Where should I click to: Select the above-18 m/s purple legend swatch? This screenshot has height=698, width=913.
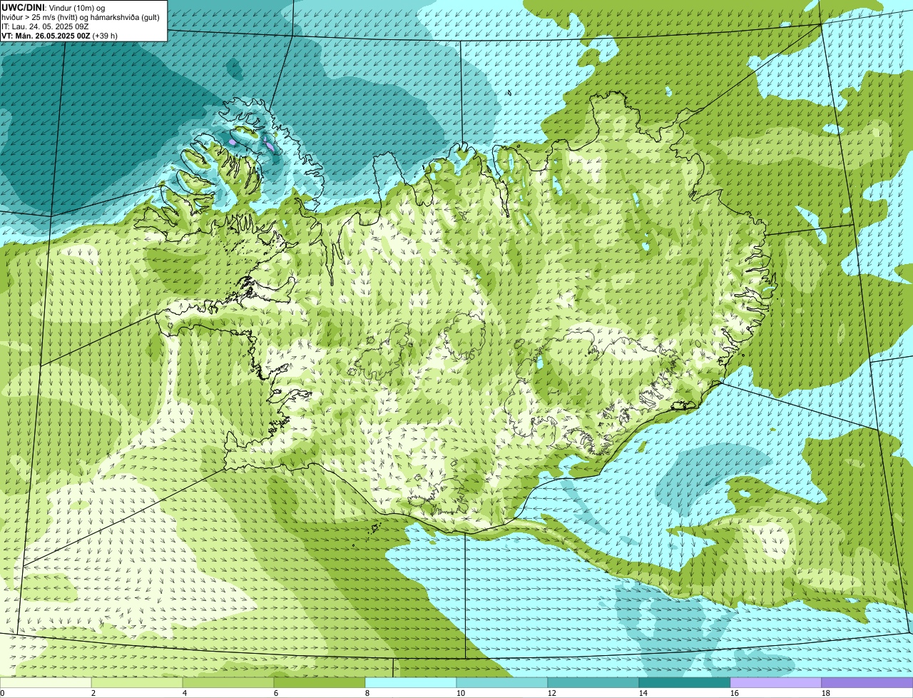tap(867, 683)
